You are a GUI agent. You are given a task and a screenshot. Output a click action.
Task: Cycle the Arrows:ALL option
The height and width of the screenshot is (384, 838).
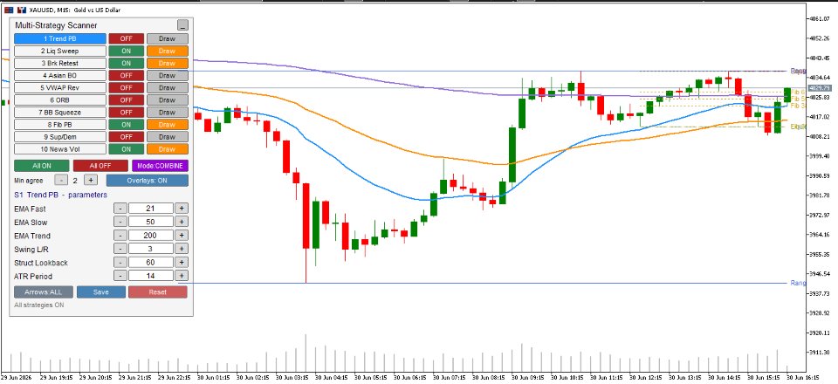click(x=43, y=292)
